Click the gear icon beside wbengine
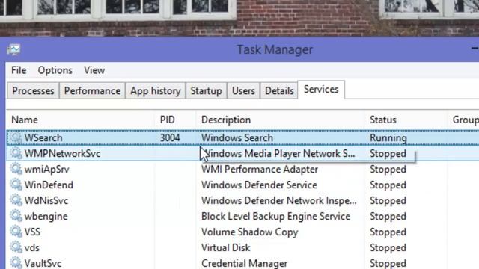This screenshot has height=269, width=479. pos(16,216)
